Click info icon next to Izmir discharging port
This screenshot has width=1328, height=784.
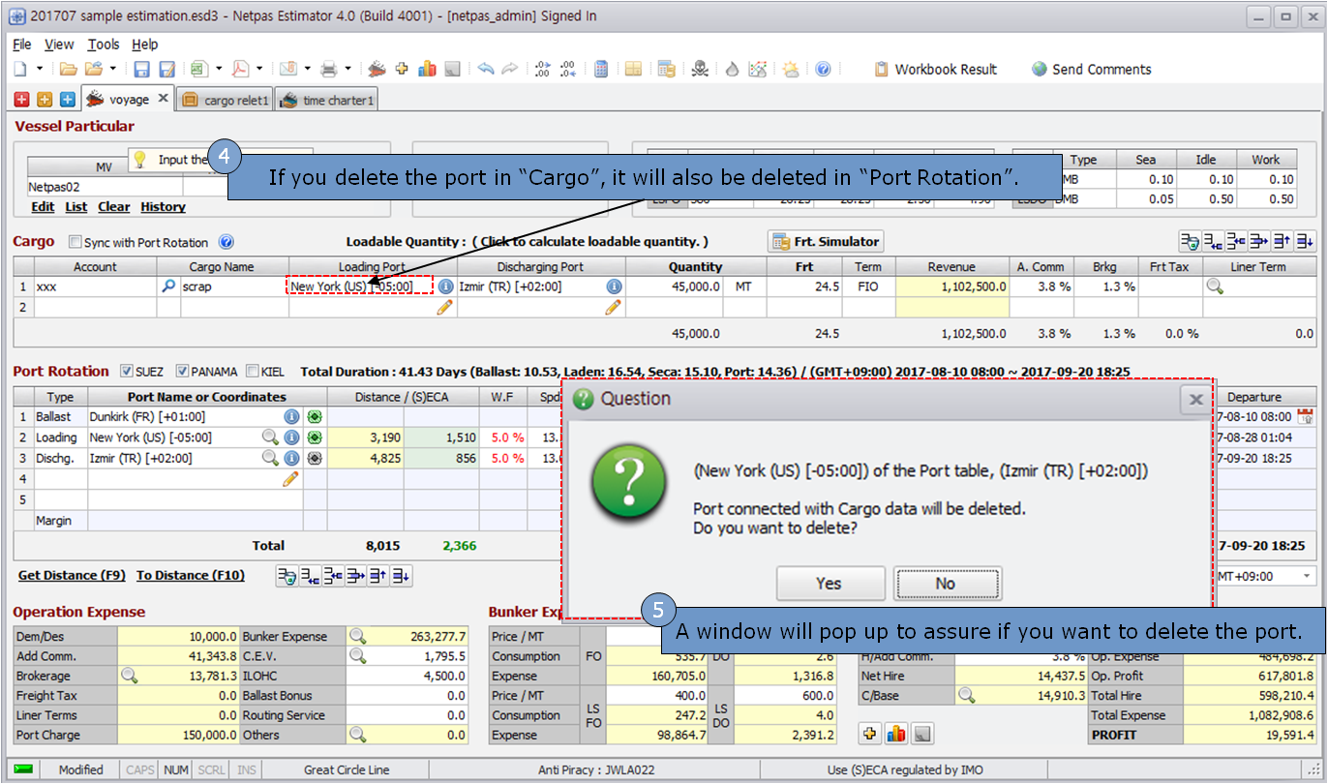click(614, 286)
